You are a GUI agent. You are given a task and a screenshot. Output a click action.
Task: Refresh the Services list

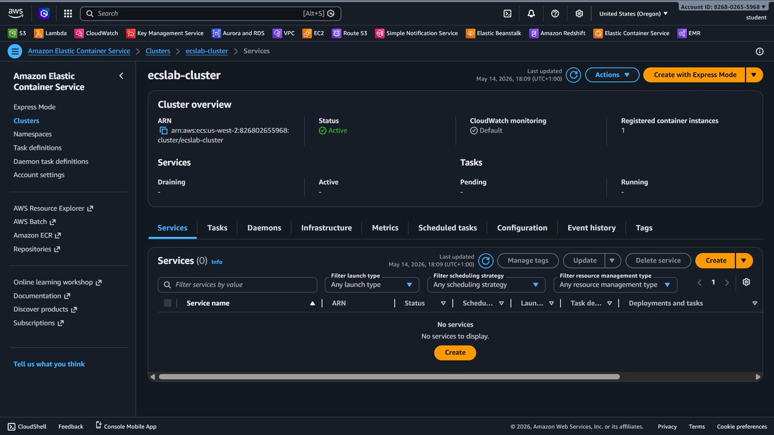(x=485, y=261)
